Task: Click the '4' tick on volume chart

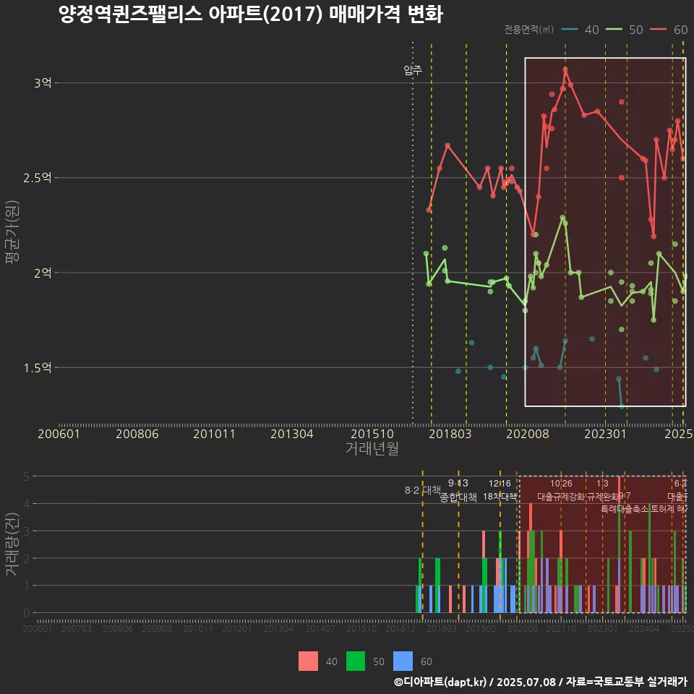Action: pos(27,504)
